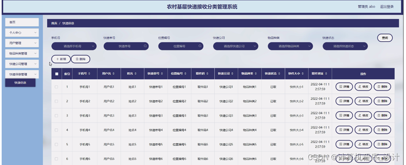This screenshot has height=165, width=406.
Task: Sort table by 取件地址 column arrows
Action: pyautogui.click(x=326, y=74)
